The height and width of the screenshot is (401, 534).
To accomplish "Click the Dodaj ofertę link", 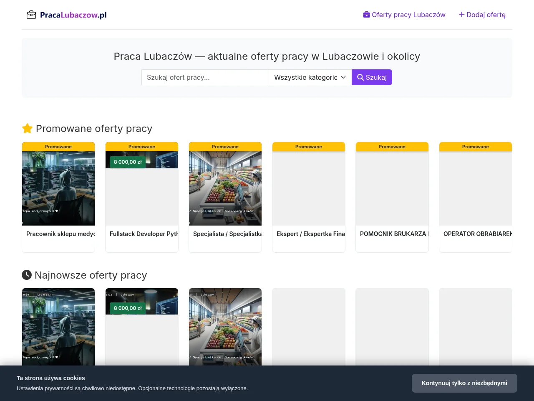I will pos(482,15).
